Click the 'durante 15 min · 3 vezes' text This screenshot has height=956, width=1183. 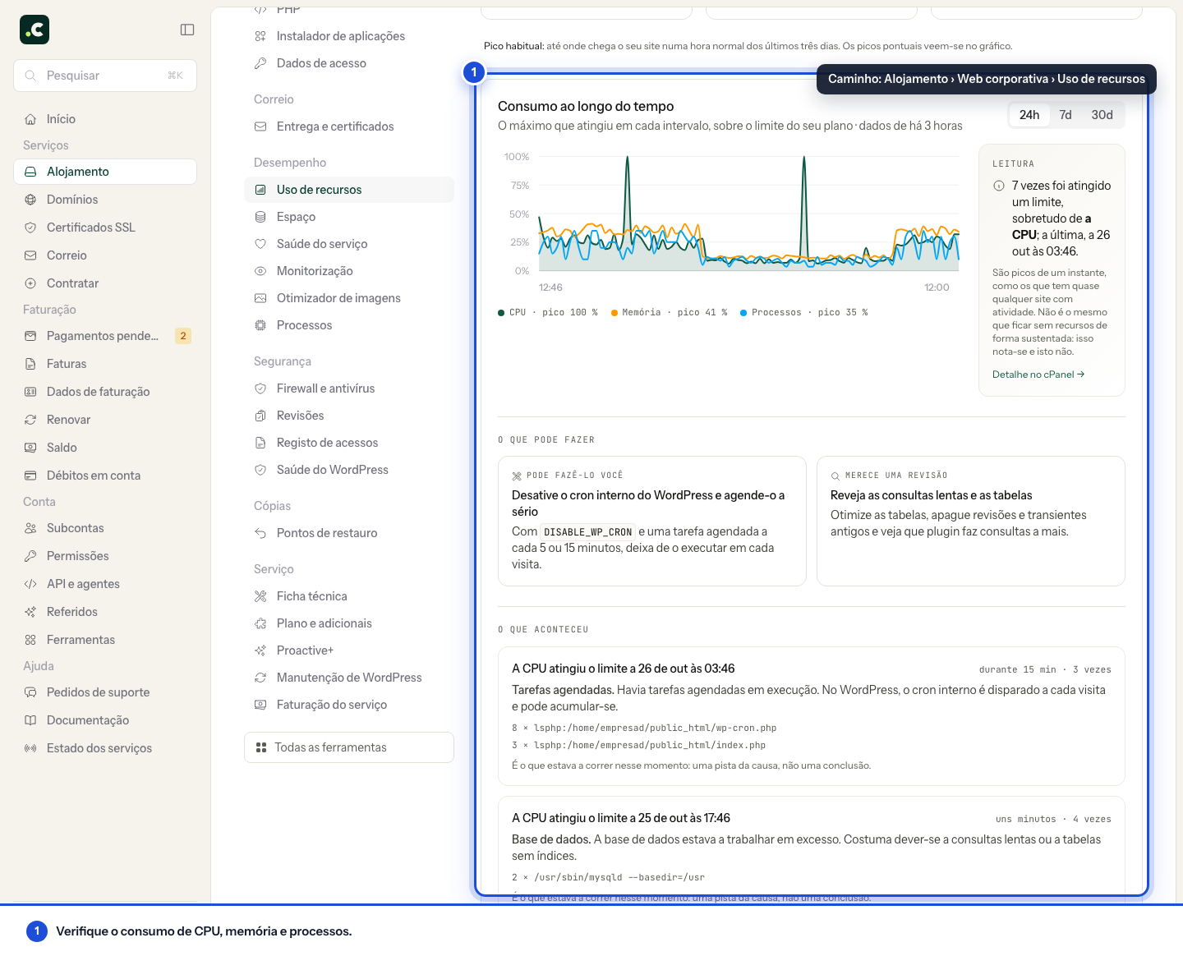[x=1045, y=670]
